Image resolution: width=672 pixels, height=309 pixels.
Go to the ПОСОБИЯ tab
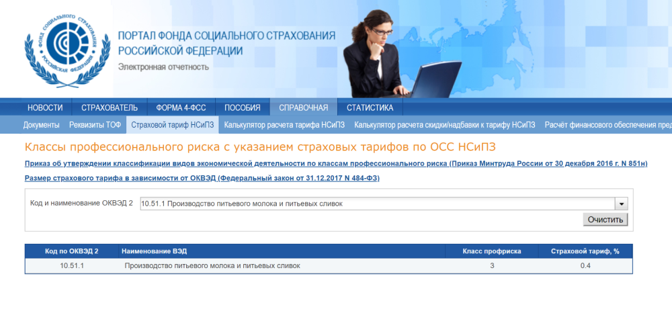tap(243, 107)
